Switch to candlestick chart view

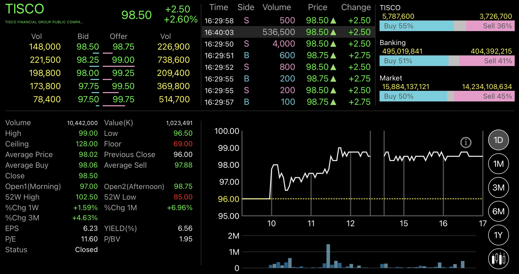(498, 259)
